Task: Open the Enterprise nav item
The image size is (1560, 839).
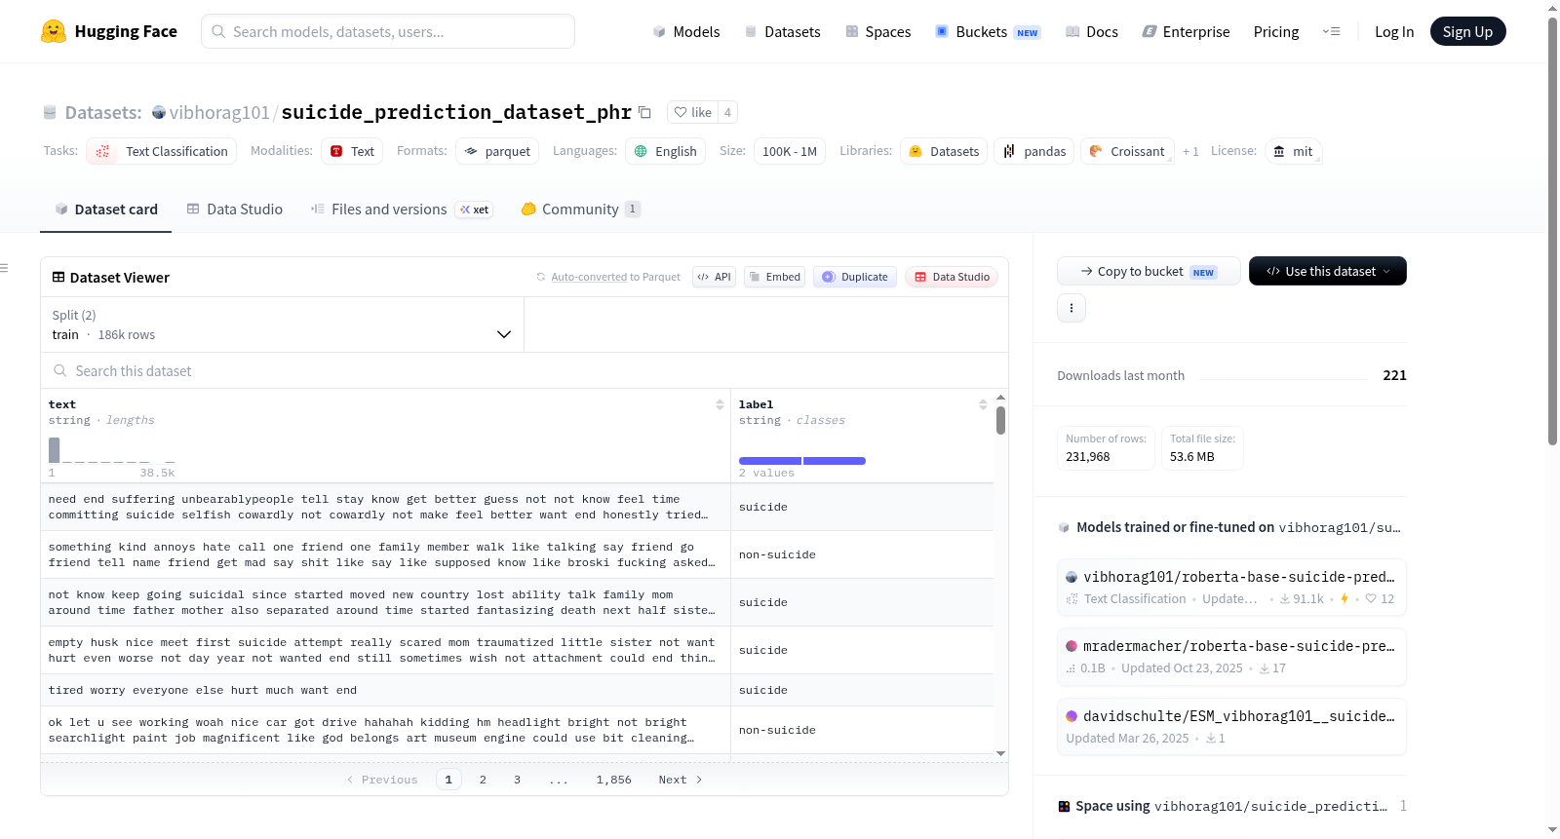Action: 1186,31
